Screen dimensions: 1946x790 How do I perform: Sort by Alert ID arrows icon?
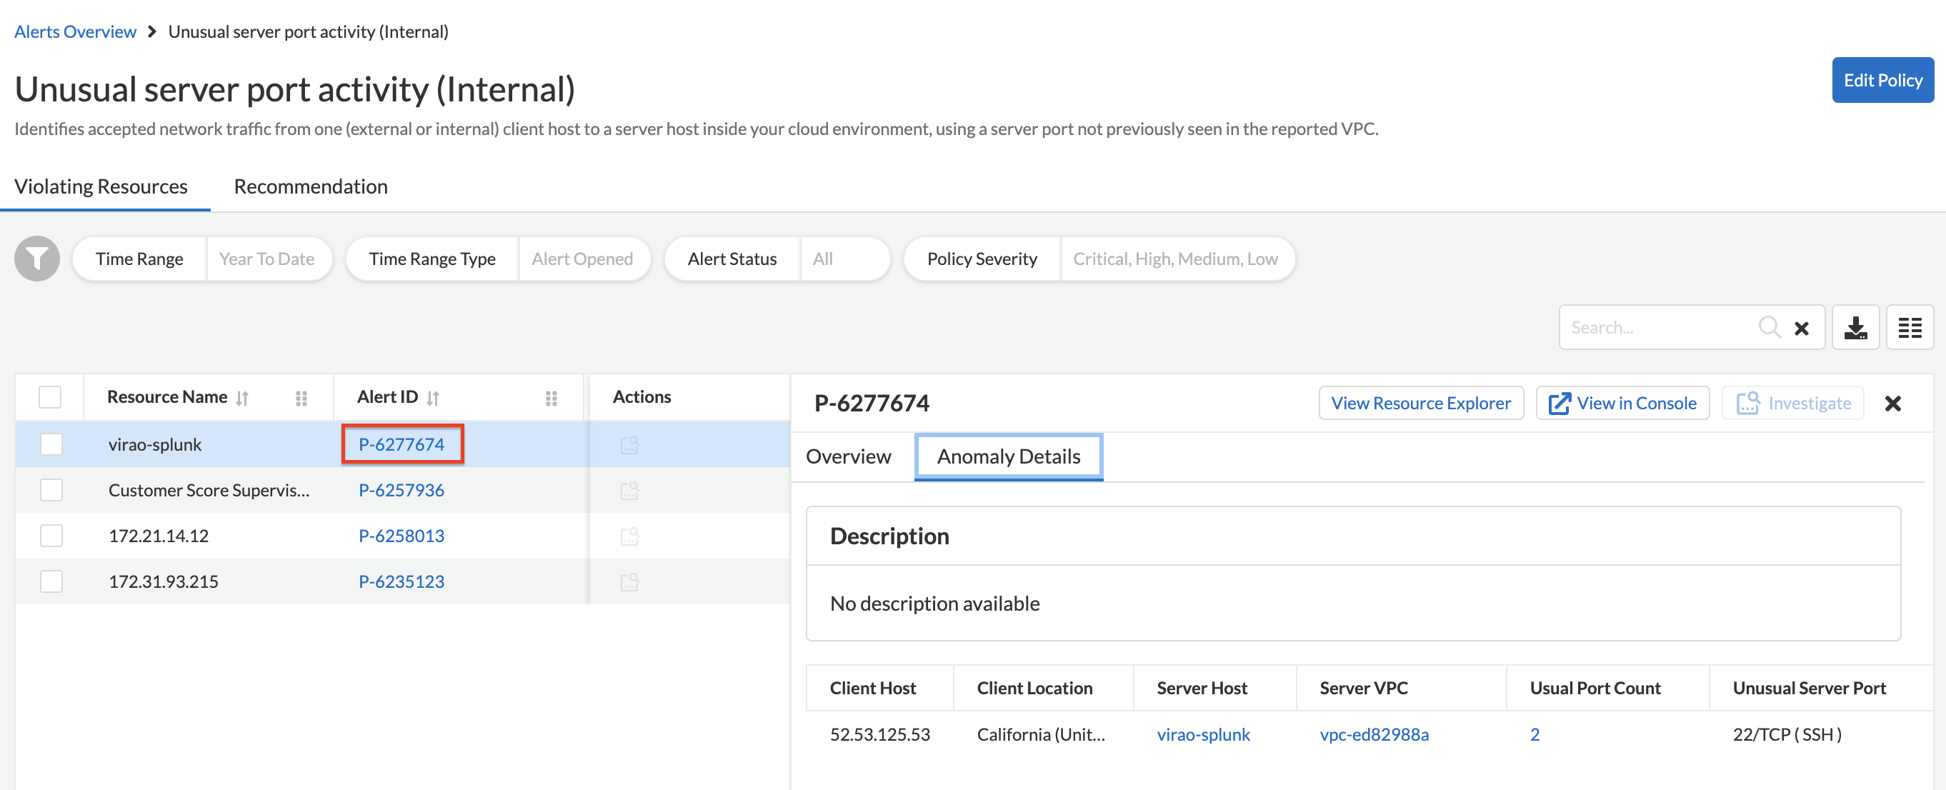pyautogui.click(x=433, y=398)
